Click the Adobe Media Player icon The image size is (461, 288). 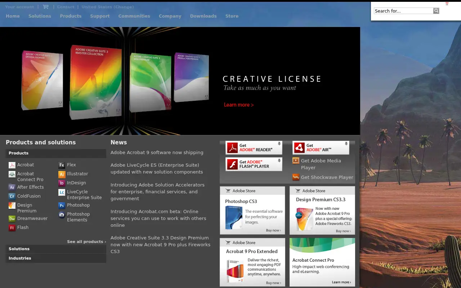(x=296, y=161)
